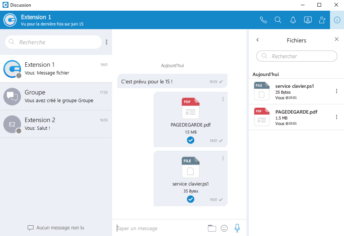Attach a file with the folder icon

[x=212, y=228]
